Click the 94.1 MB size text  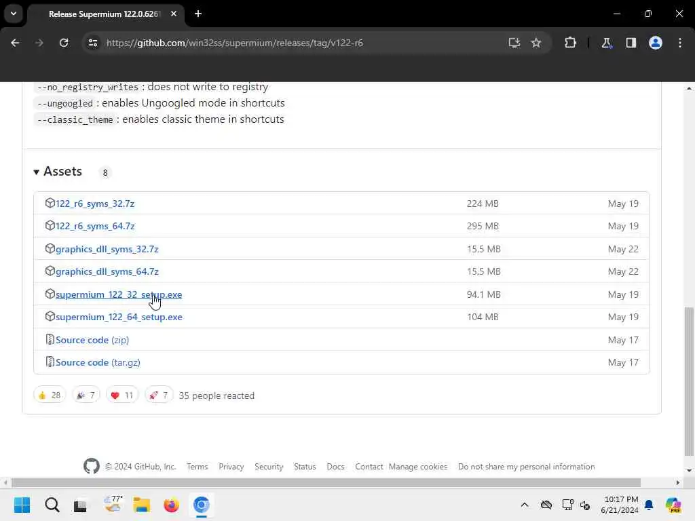pos(483,294)
